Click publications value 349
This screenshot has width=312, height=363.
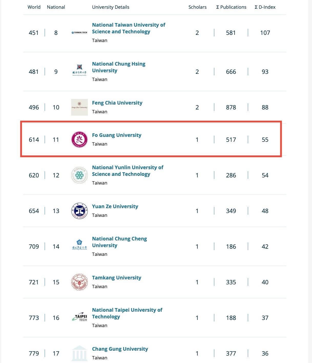pos(231,211)
